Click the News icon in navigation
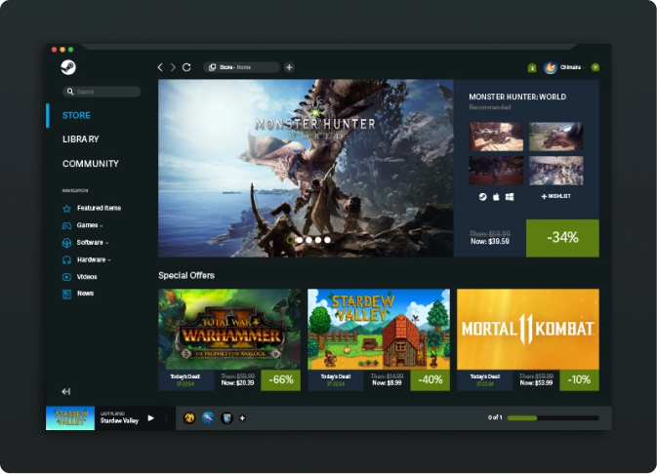The image size is (657, 474). click(x=66, y=294)
